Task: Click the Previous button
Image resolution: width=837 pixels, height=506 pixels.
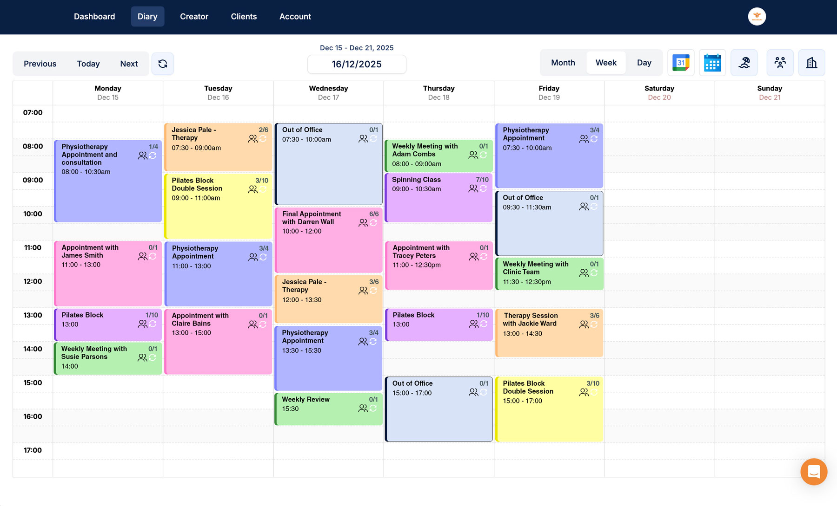Action: [40, 64]
